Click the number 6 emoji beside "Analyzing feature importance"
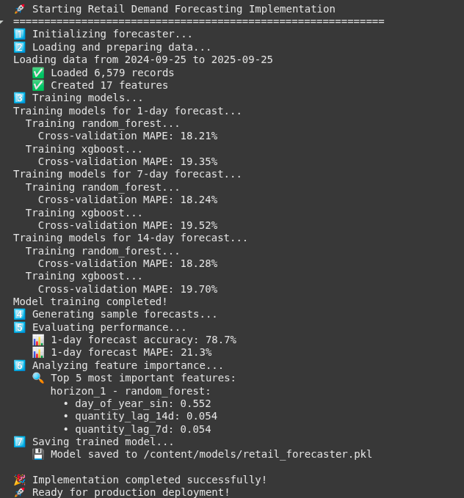 (19, 365)
